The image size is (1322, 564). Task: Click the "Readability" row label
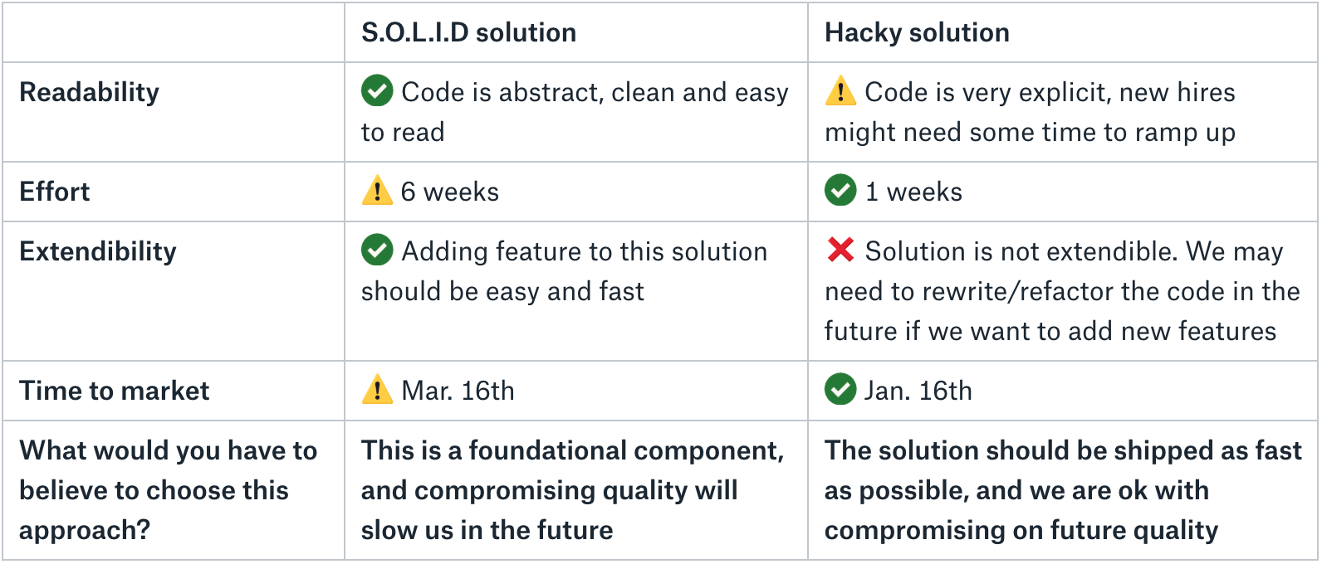pos(89,92)
